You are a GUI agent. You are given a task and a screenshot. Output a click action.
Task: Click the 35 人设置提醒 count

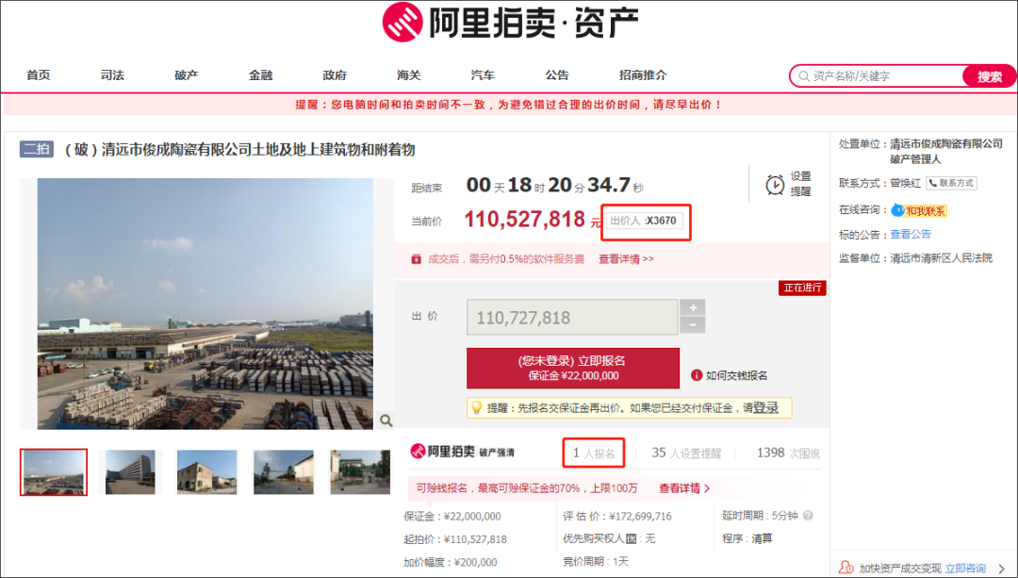pos(686,454)
